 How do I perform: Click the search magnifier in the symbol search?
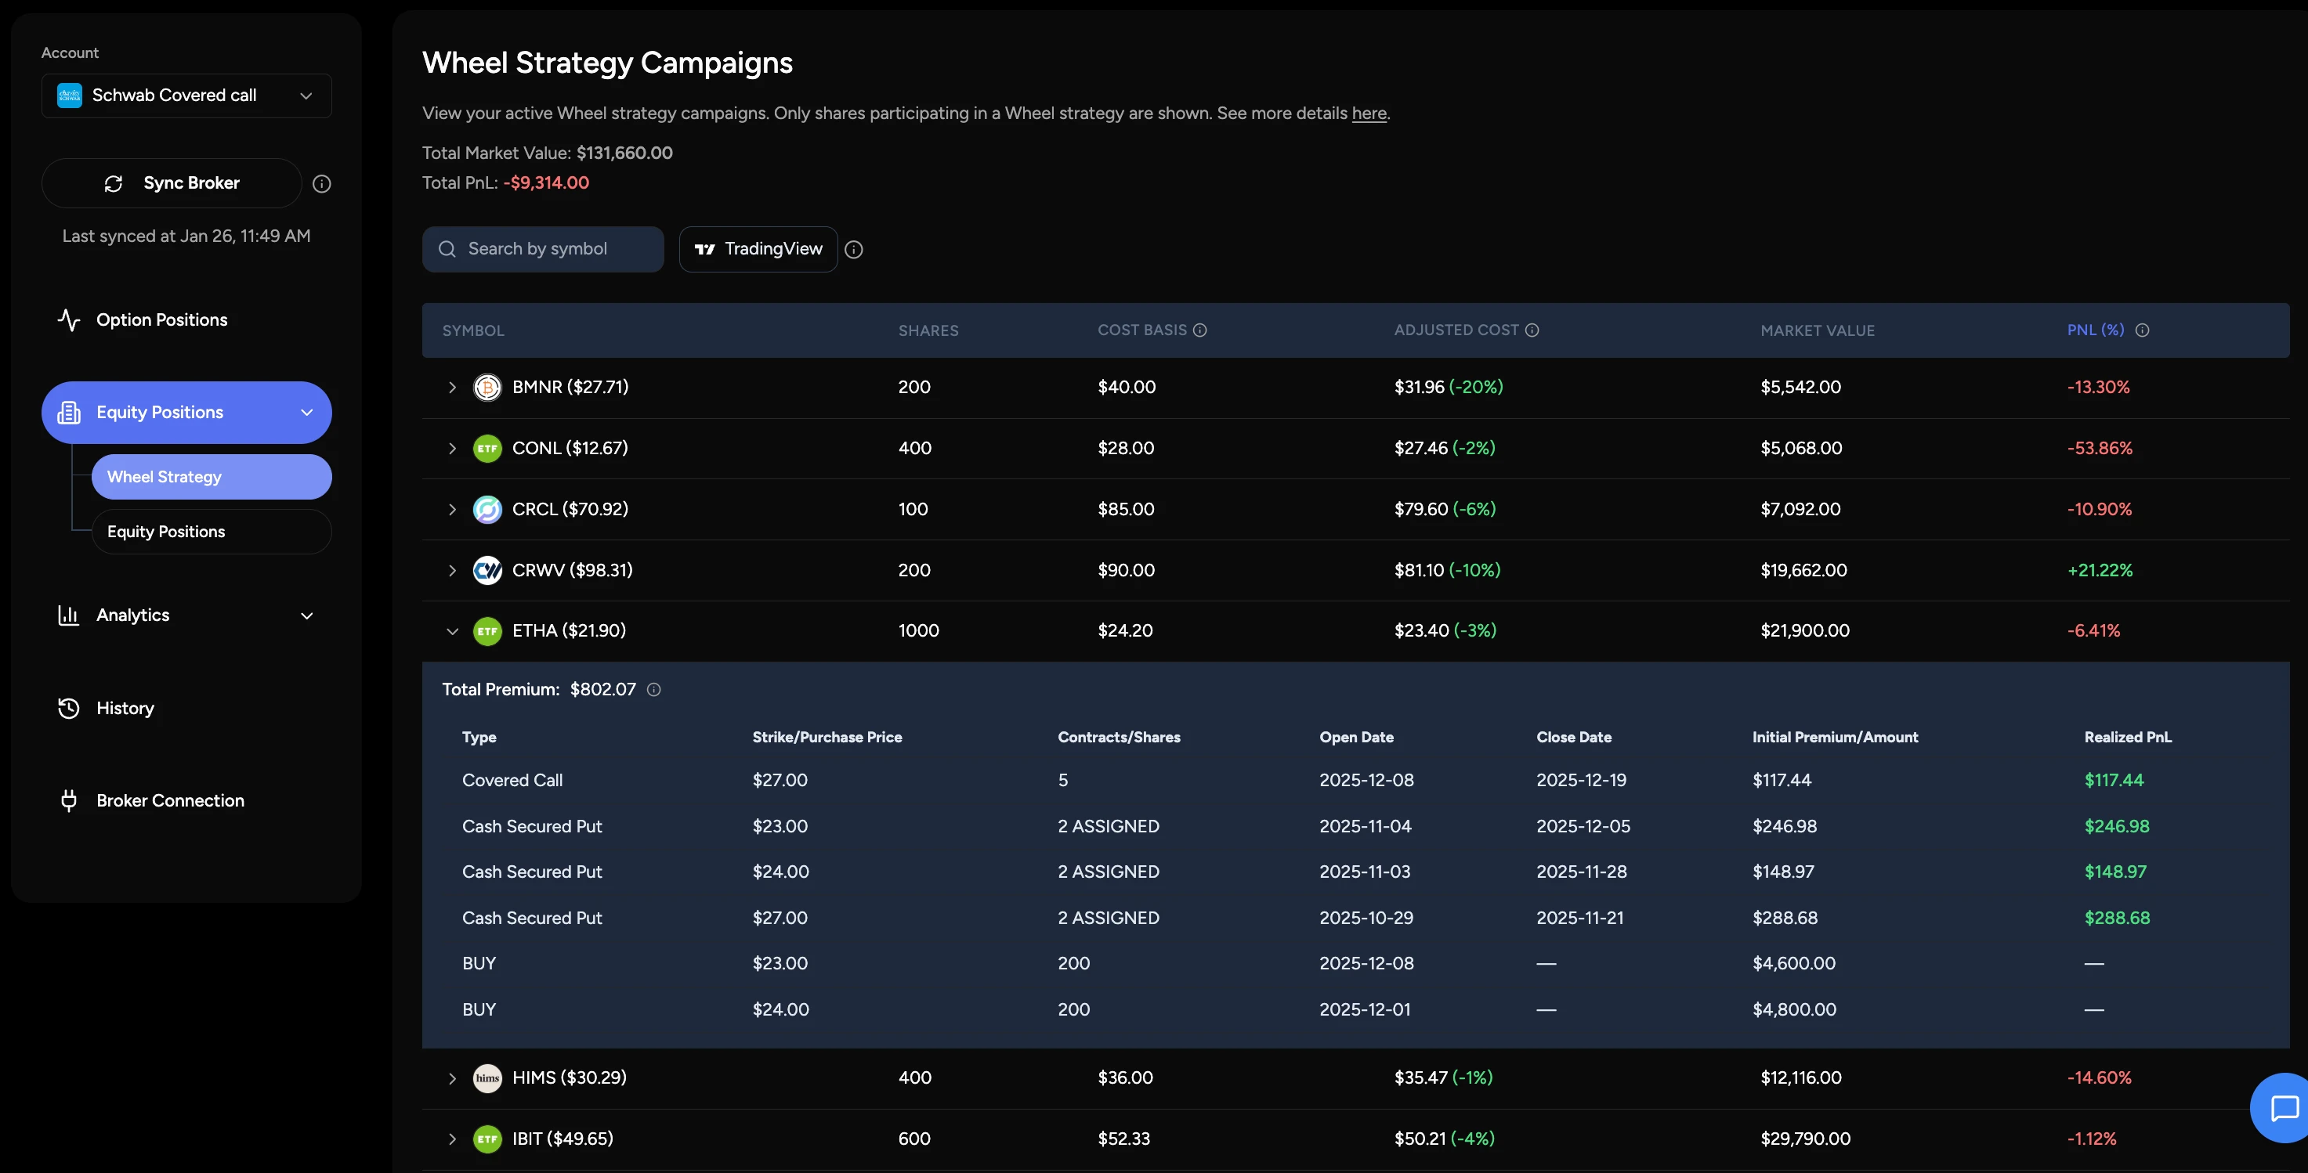pyautogui.click(x=448, y=249)
